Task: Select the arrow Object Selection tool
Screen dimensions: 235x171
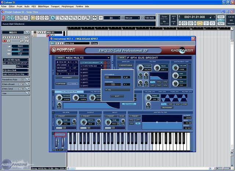Action: [x=53, y=18]
